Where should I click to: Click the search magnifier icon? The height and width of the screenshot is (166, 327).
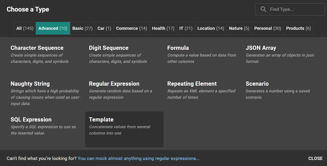point(263,9)
